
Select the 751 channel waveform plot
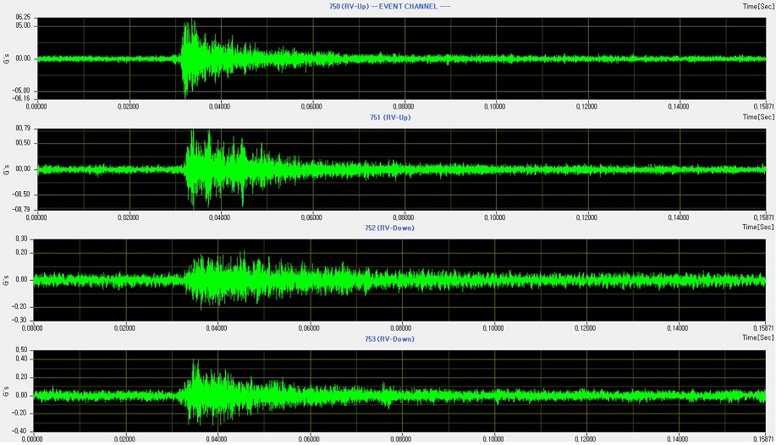[x=401, y=169]
